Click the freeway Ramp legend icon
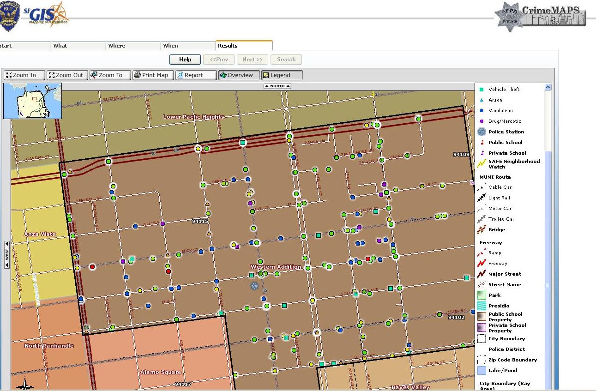This screenshot has width=596, height=391. click(x=482, y=253)
